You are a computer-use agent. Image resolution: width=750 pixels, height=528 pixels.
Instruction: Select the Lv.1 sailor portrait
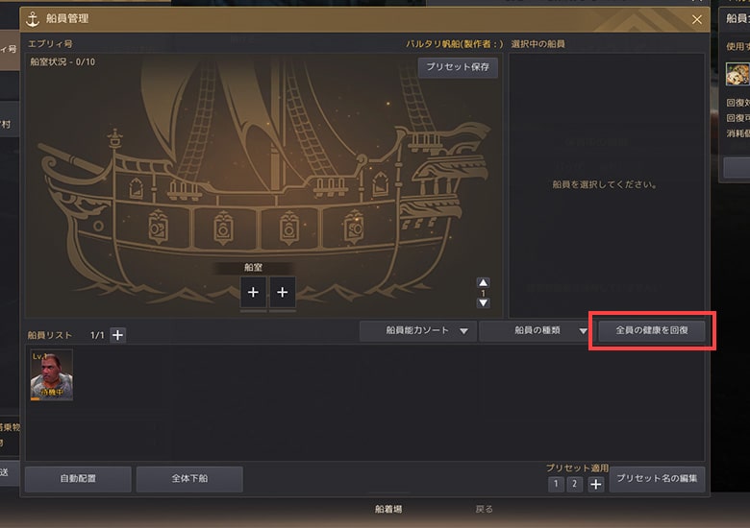point(52,374)
